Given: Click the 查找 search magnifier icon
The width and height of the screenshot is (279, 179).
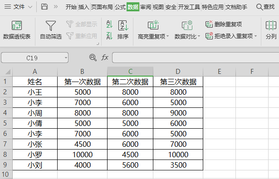Looking at the screenshot, I should pyautogui.click(x=259, y=7).
